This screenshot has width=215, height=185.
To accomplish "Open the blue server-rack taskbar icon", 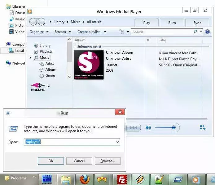I will click(x=47, y=179).
